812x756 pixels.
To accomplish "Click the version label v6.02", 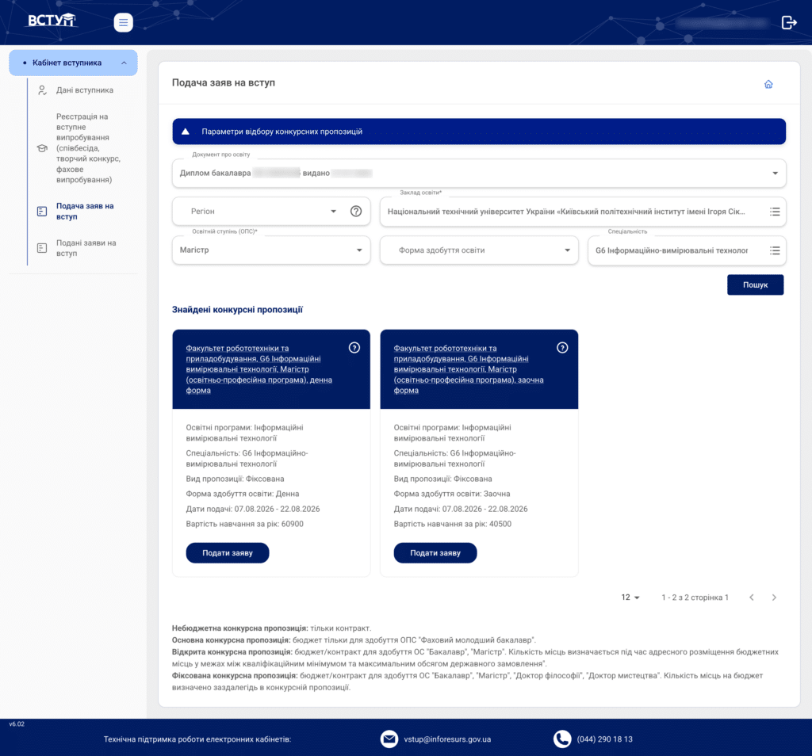I will 17,724.
